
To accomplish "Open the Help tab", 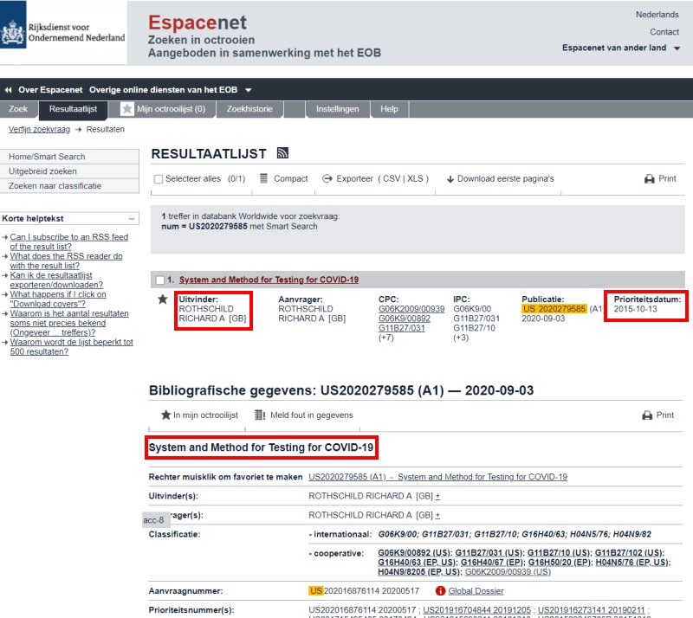I will point(389,109).
